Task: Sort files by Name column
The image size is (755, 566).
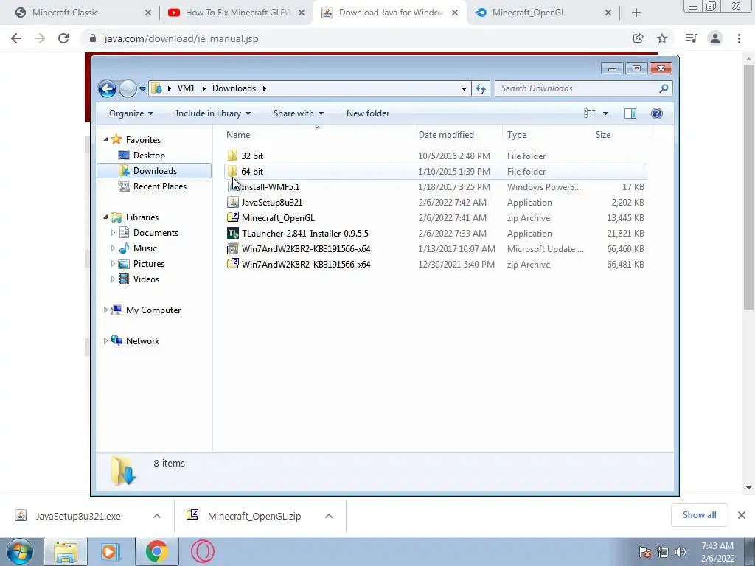Action: click(x=319, y=135)
